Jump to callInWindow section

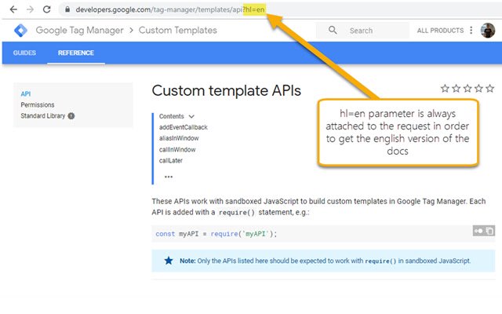[177, 150]
